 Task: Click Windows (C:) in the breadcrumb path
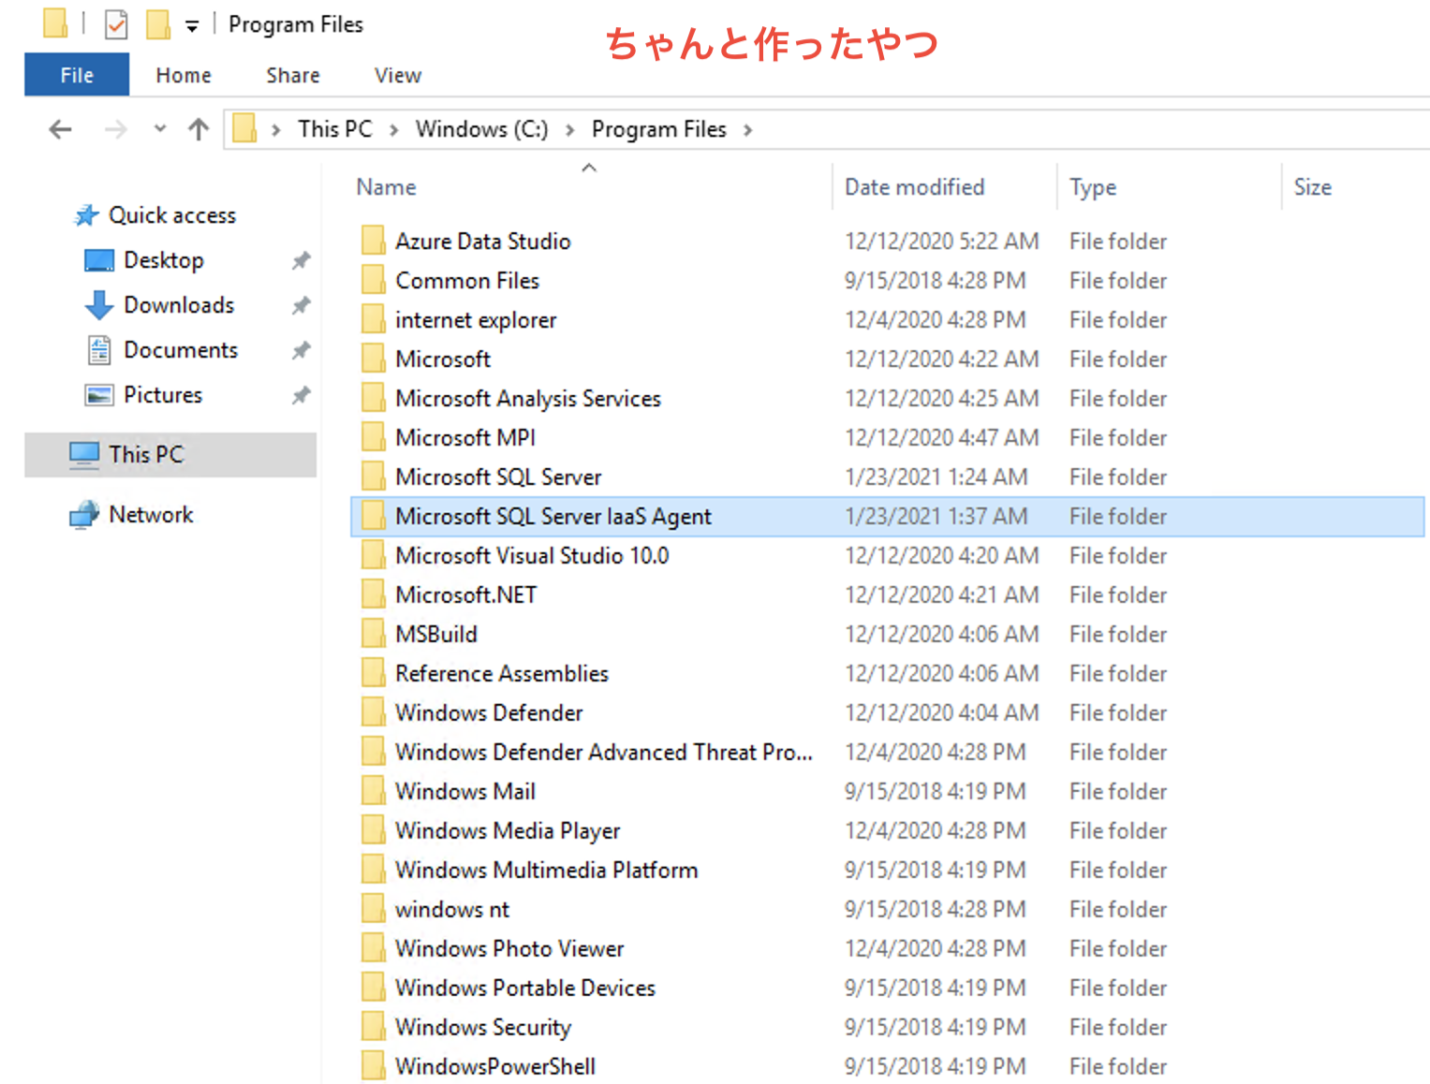tap(481, 129)
